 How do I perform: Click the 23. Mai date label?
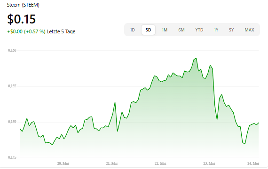(x=209, y=163)
